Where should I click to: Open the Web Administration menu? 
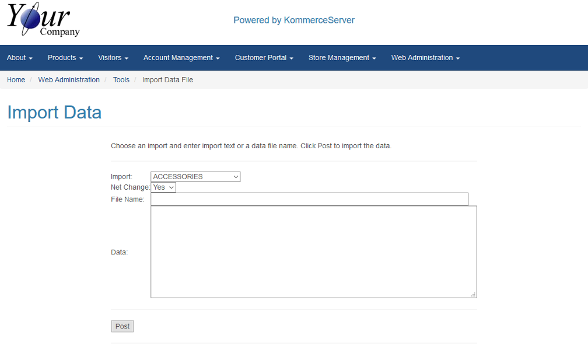tap(425, 58)
